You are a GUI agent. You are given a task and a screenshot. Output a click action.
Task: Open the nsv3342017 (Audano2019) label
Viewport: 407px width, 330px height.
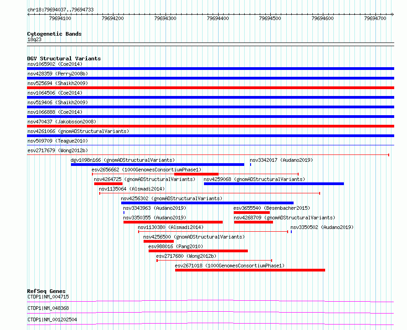(281, 160)
